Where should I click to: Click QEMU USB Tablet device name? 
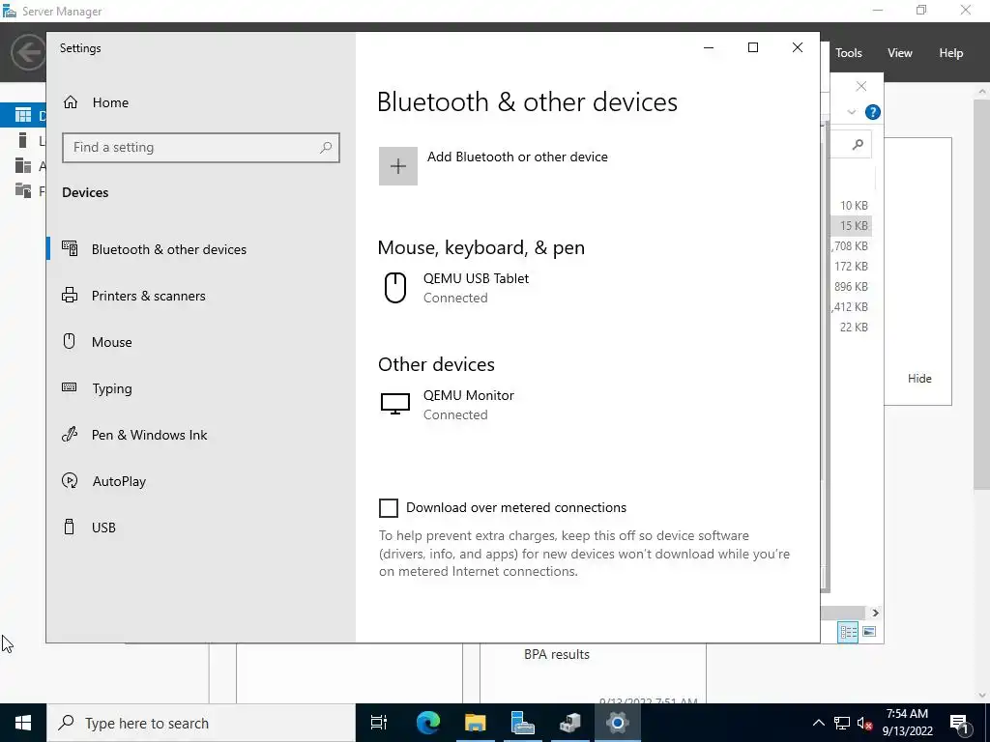(476, 278)
